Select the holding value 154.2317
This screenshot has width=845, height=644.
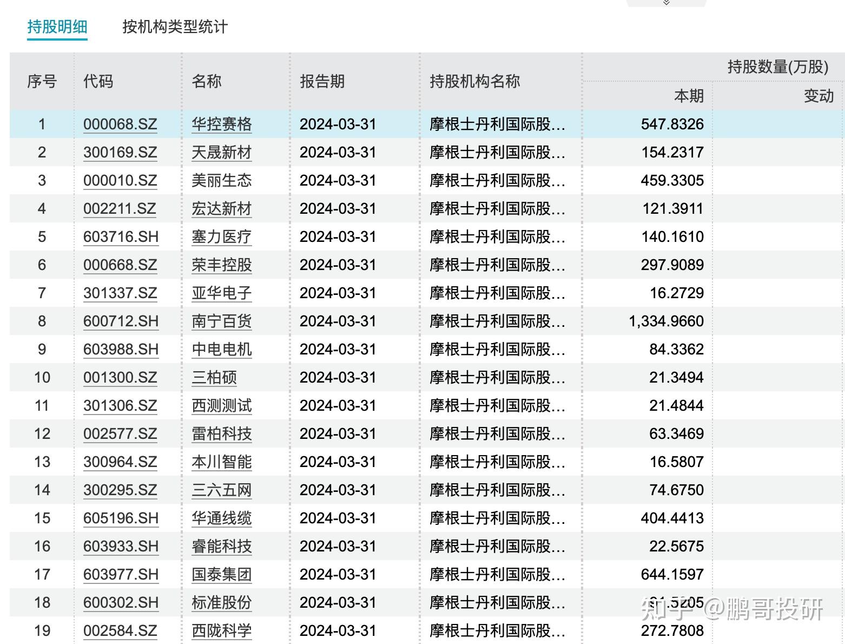pos(672,152)
